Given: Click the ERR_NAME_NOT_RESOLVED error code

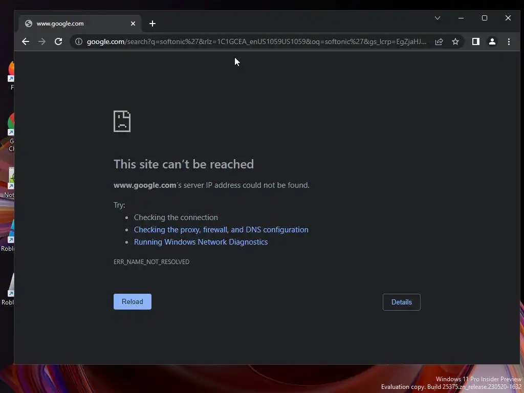Looking at the screenshot, I should (151, 261).
